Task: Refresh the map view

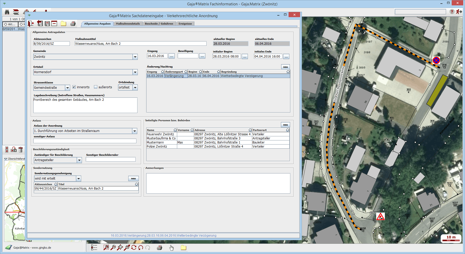Action: tap(134, 247)
